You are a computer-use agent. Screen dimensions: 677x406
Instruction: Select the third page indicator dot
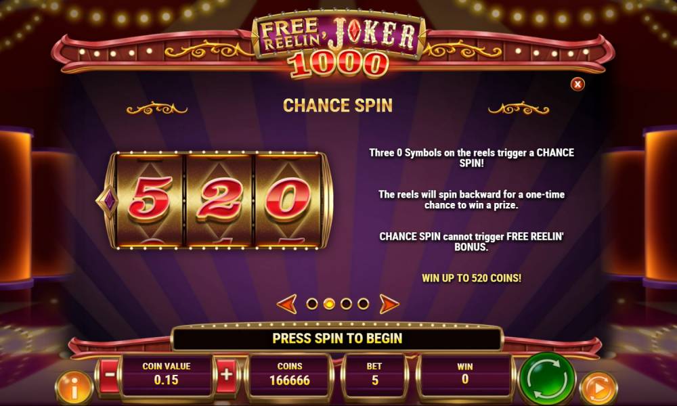pos(346,304)
